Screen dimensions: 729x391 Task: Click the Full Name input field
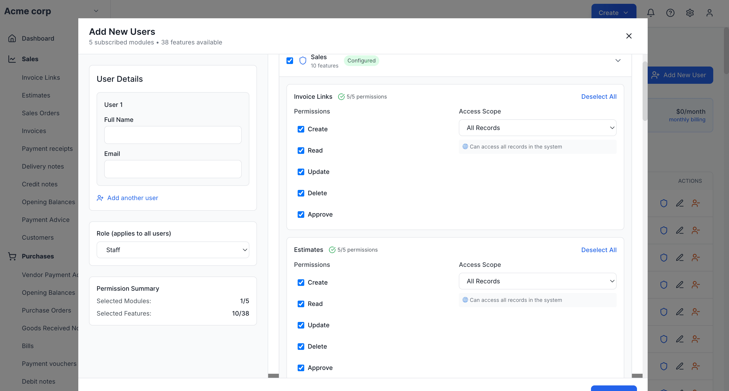coord(173,135)
